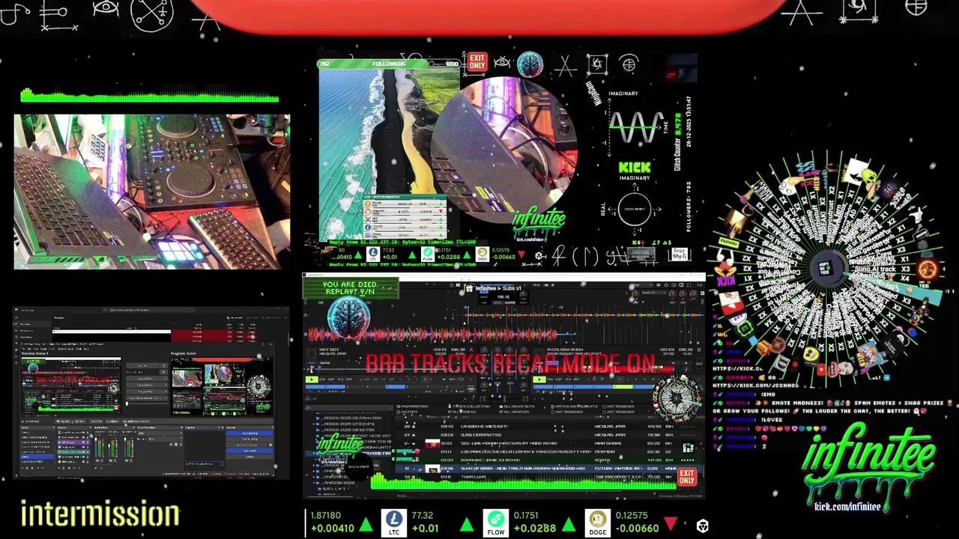959x539 pixels.
Task: Click top OBS streaming button in Controls
Action: 249,433
